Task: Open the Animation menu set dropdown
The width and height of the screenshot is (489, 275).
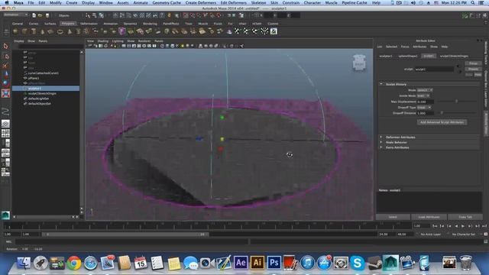Action: (x=16, y=15)
